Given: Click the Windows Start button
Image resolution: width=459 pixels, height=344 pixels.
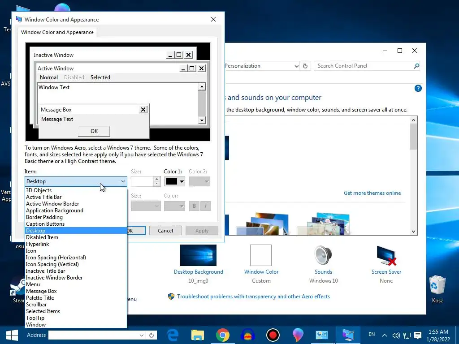Looking at the screenshot, I should (x=12, y=335).
